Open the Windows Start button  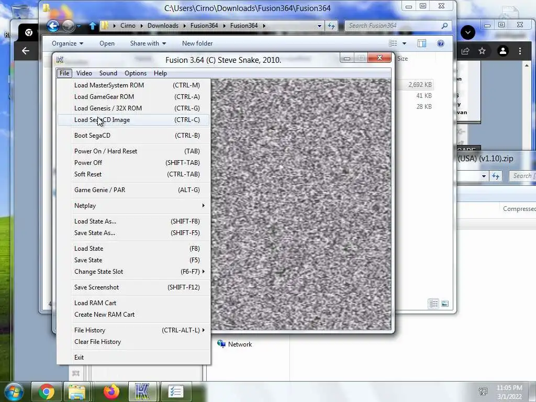pos(13,392)
